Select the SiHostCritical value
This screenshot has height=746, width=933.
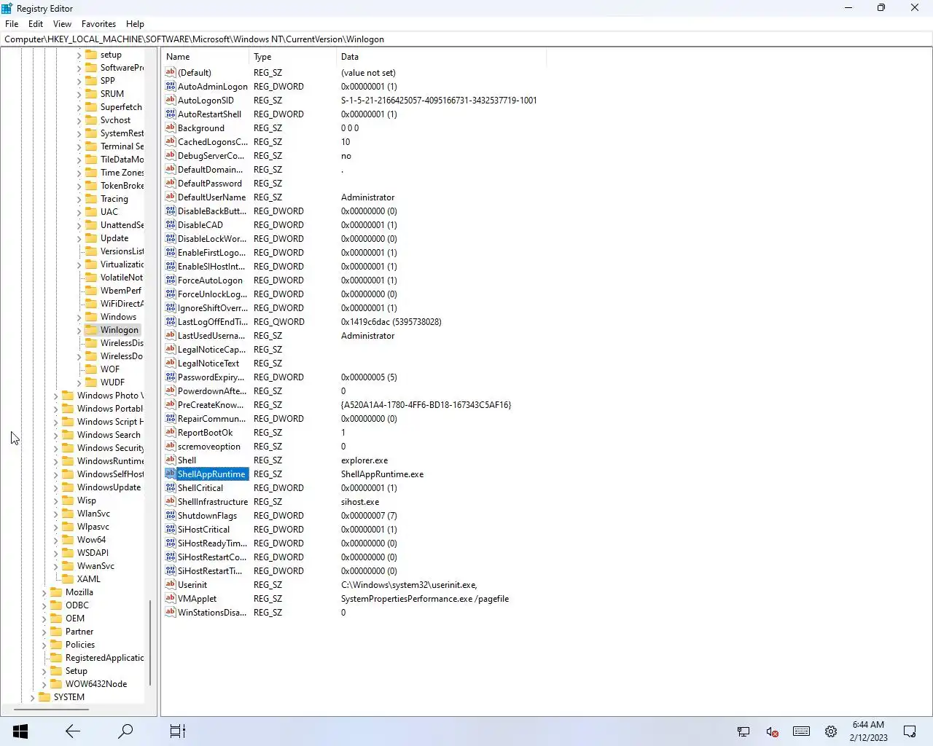pyautogui.click(x=203, y=530)
